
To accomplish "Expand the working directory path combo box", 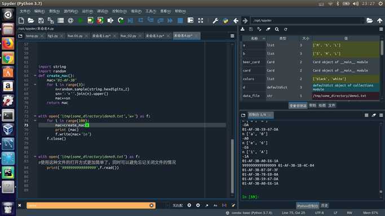I will point(362,21).
